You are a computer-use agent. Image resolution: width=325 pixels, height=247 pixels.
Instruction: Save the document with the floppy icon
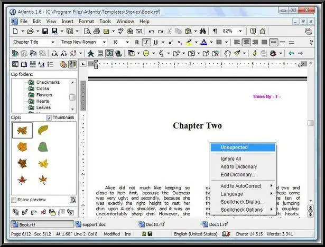pos(45,31)
